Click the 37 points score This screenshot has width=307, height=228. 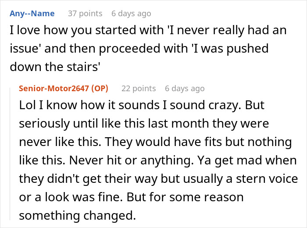coord(85,13)
